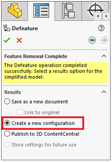Accept Defeature with the green checkmark
Viewport: 112px width, 162px height.
tap(7, 40)
